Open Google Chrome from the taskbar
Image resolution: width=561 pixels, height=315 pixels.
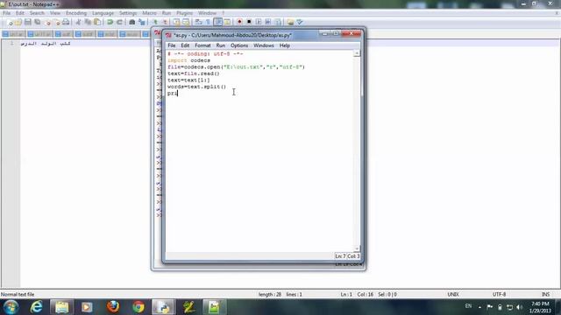tap(138, 307)
